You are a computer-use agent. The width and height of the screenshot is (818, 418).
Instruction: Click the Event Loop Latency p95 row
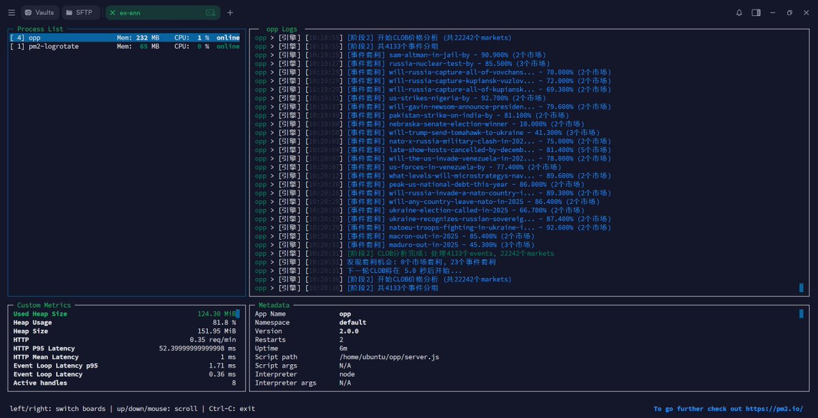click(x=125, y=366)
